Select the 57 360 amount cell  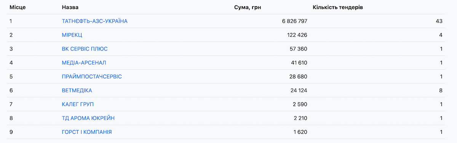(x=298, y=49)
